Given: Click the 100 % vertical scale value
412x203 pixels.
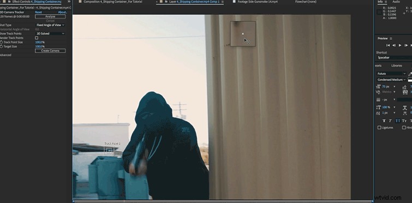Looking at the screenshot, I should 386,108.
